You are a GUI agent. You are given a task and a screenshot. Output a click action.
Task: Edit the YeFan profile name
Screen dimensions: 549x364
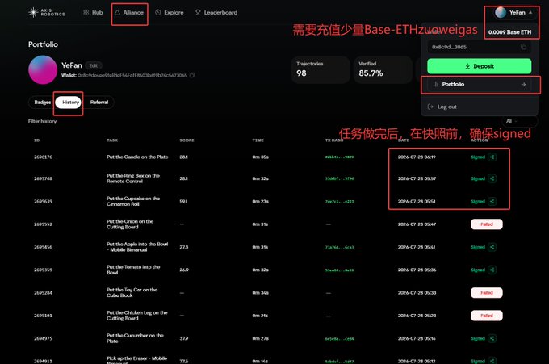94,65
